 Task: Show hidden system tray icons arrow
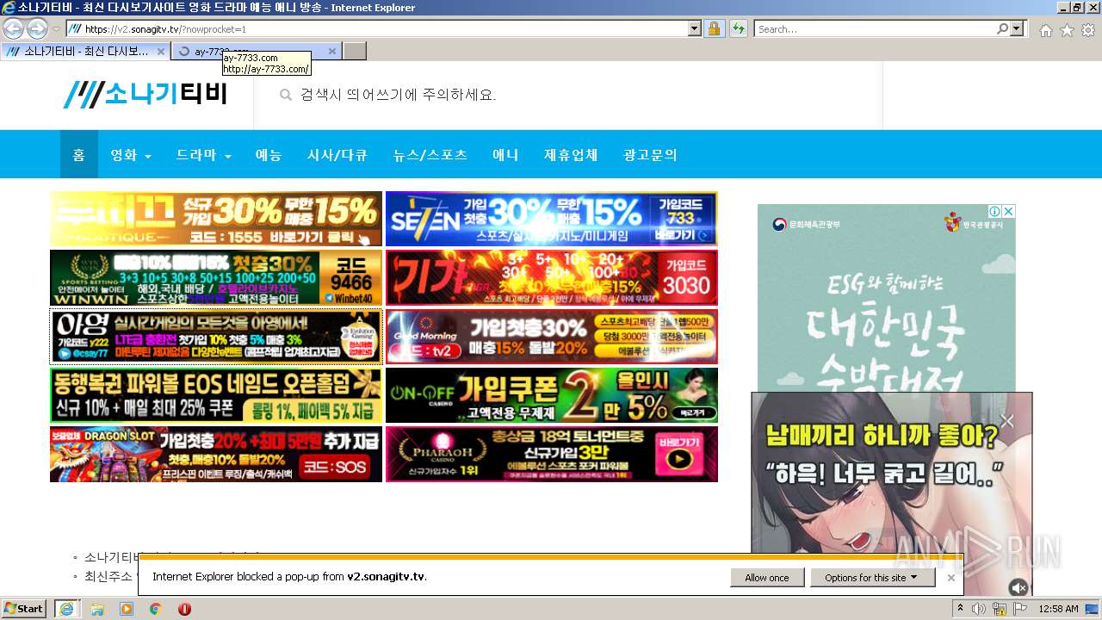coord(961,609)
